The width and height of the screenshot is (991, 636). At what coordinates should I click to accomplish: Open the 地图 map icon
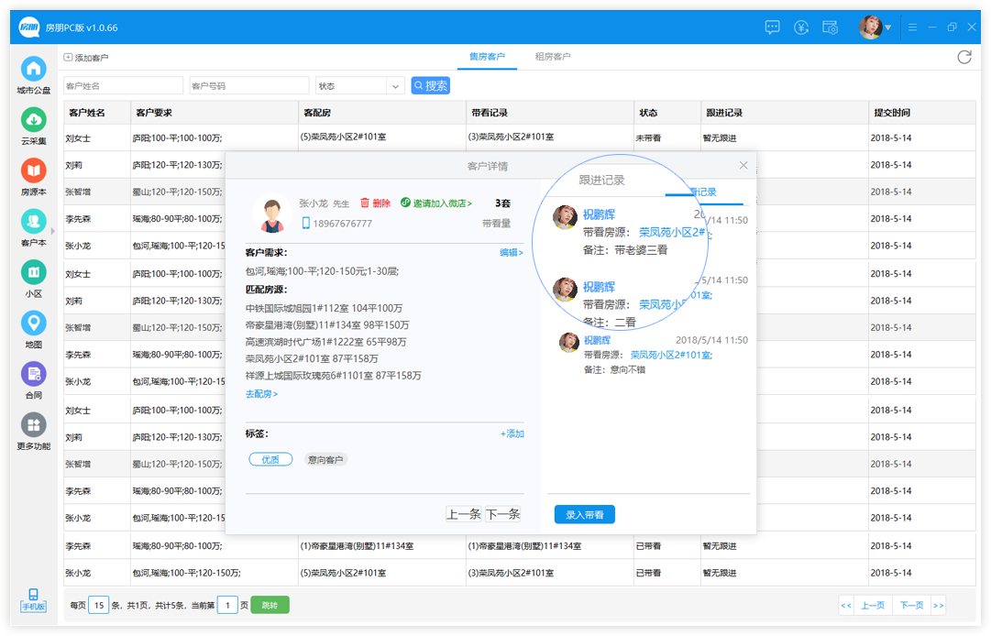tap(34, 323)
